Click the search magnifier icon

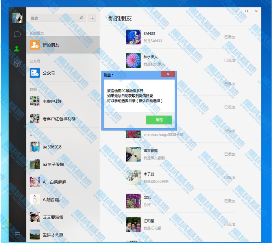point(81,18)
